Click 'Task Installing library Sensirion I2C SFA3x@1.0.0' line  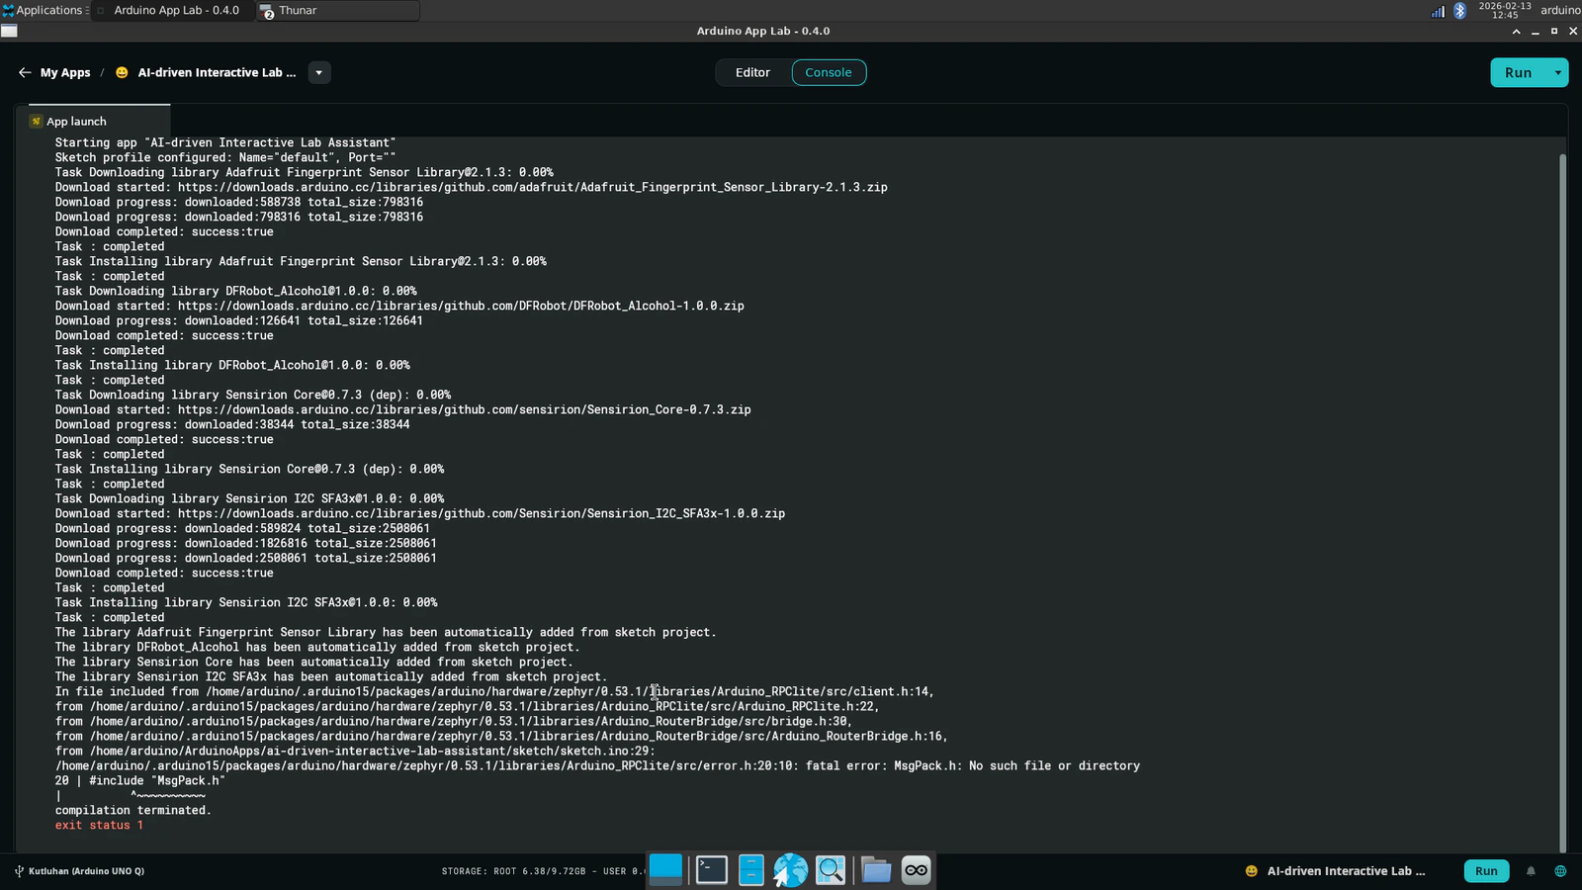coord(246,602)
